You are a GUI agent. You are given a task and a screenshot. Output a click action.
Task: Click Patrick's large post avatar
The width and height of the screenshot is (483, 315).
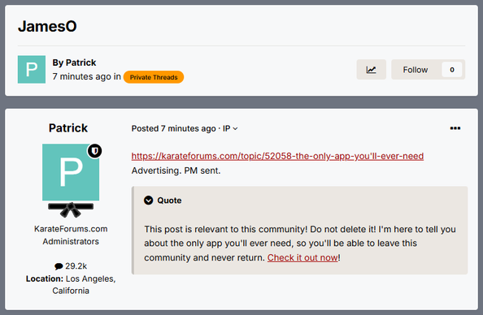(71, 172)
